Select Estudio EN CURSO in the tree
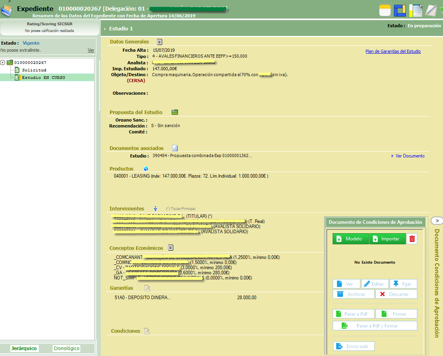 coord(44,77)
